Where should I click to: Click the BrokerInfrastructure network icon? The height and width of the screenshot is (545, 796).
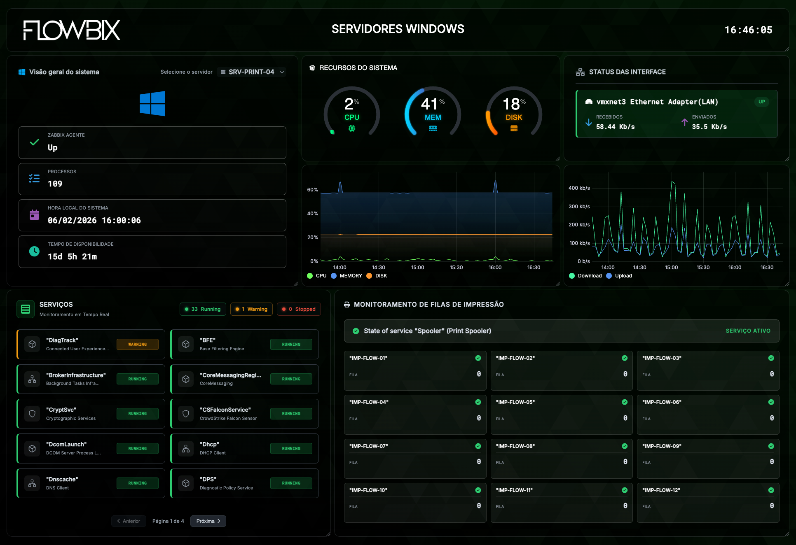click(x=32, y=379)
